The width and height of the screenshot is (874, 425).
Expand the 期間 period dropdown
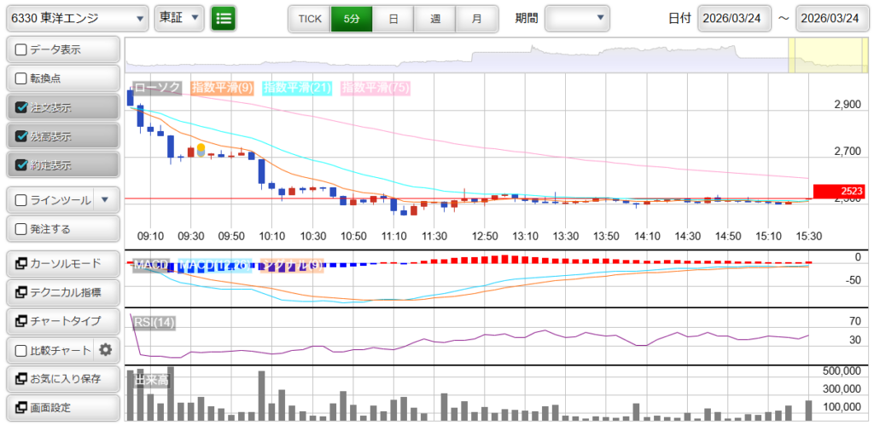coord(577,18)
